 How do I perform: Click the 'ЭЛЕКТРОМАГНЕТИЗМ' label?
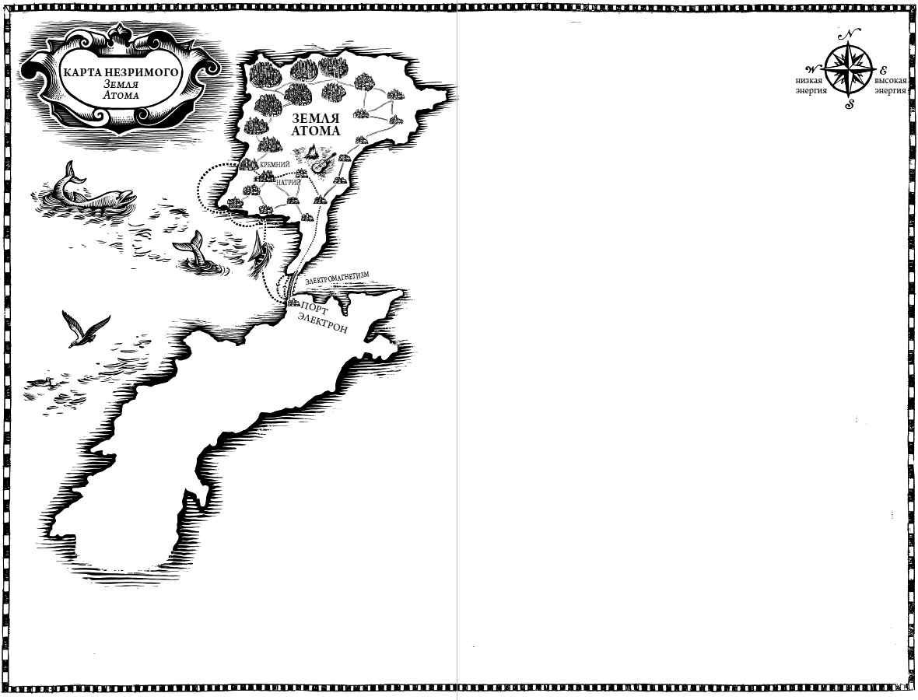coord(338,278)
